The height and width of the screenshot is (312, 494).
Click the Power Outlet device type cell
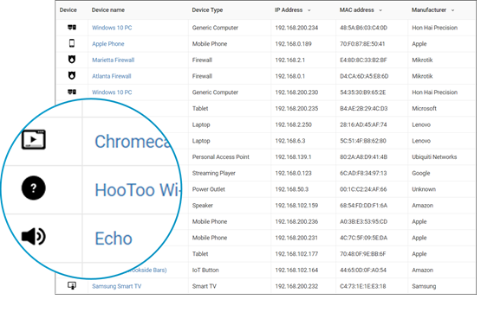pyautogui.click(x=209, y=189)
